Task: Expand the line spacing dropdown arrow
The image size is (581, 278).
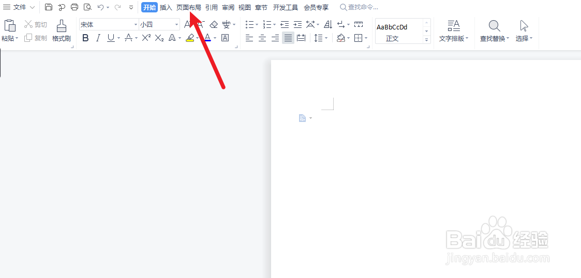Action: tap(326, 38)
